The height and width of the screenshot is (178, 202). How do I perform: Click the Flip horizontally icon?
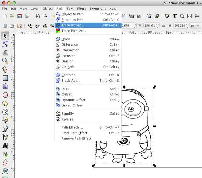45,25
